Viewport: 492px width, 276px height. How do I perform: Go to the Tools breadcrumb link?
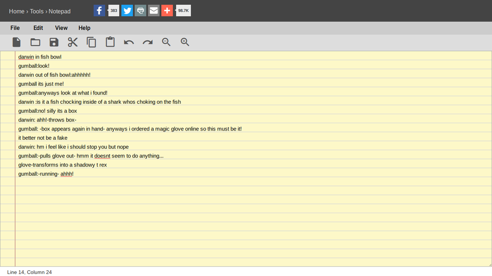37,12
